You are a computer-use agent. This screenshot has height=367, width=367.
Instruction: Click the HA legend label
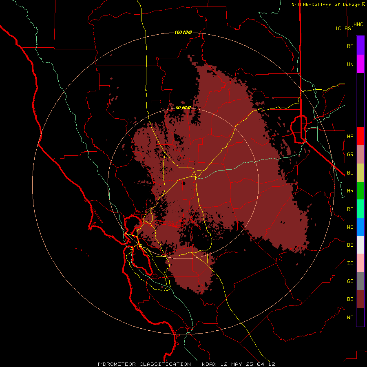coord(350,136)
